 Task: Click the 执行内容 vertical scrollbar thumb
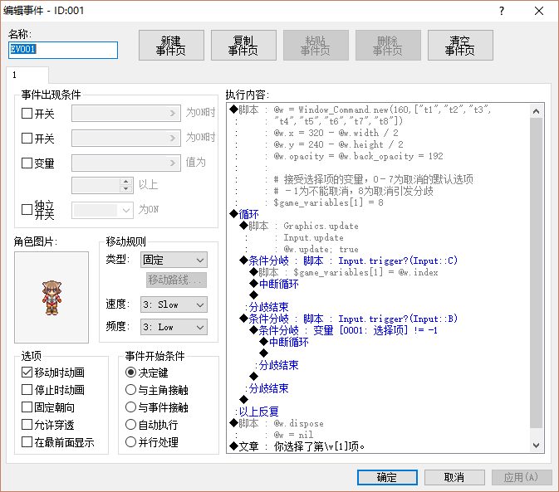point(537,273)
